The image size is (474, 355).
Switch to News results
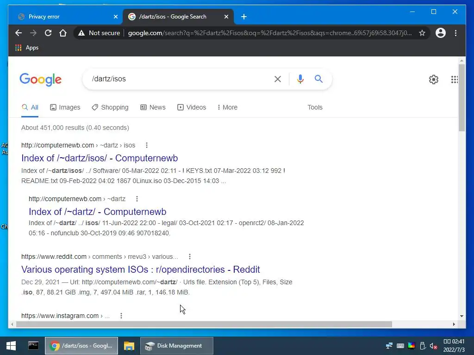(x=153, y=107)
